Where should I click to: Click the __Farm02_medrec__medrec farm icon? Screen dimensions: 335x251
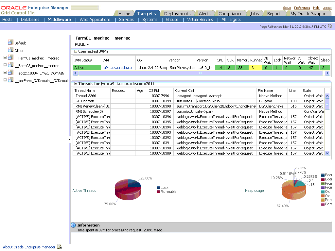[11, 65]
